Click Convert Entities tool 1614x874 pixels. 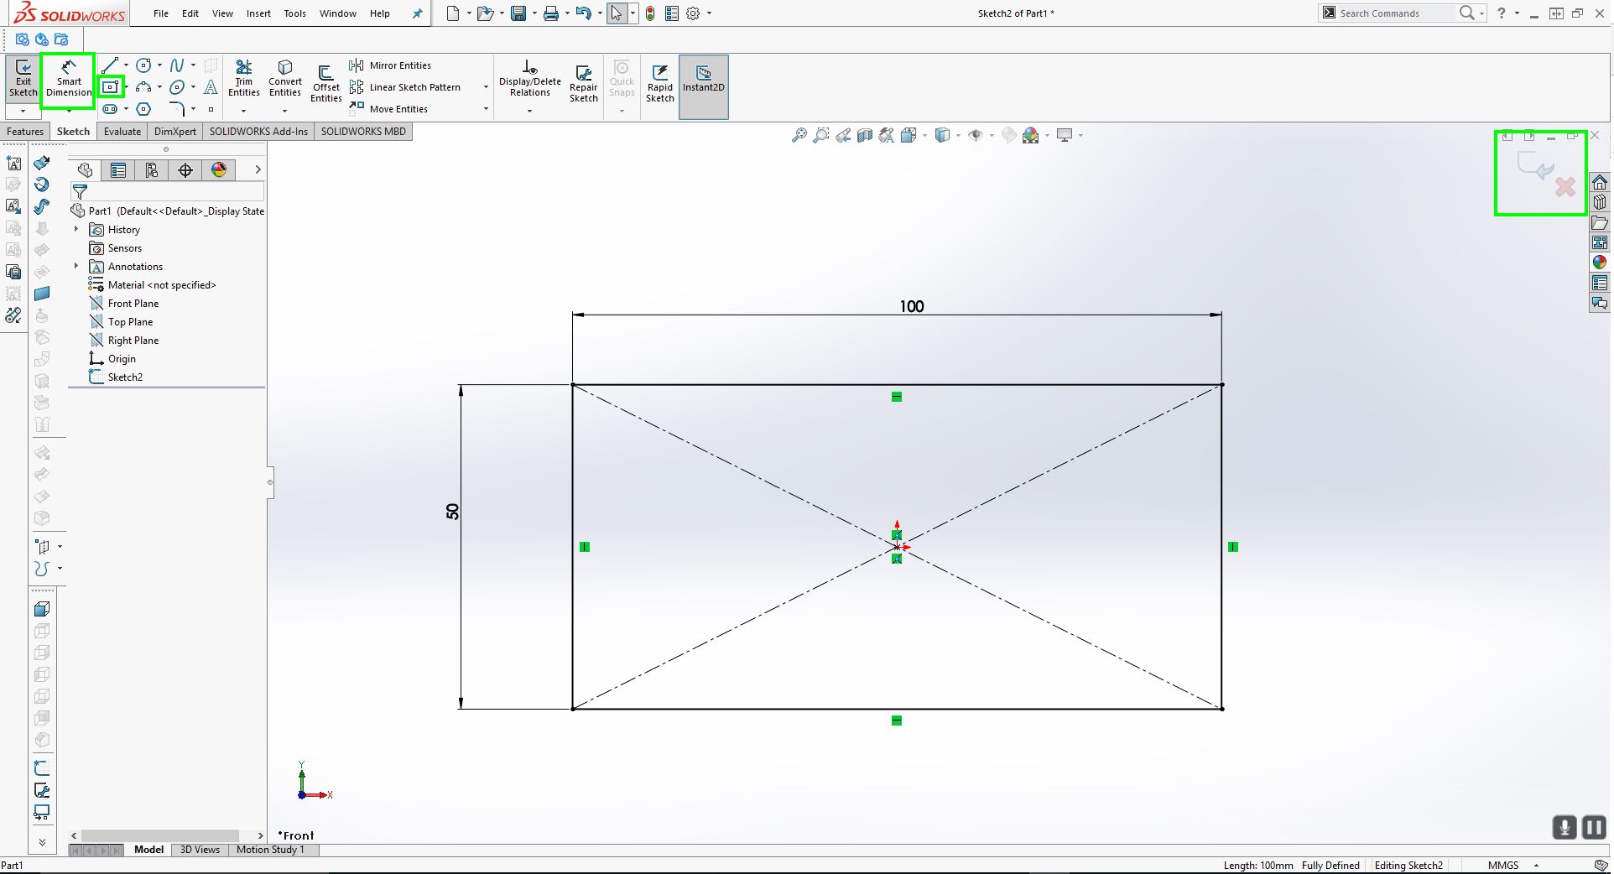point(285,79)
